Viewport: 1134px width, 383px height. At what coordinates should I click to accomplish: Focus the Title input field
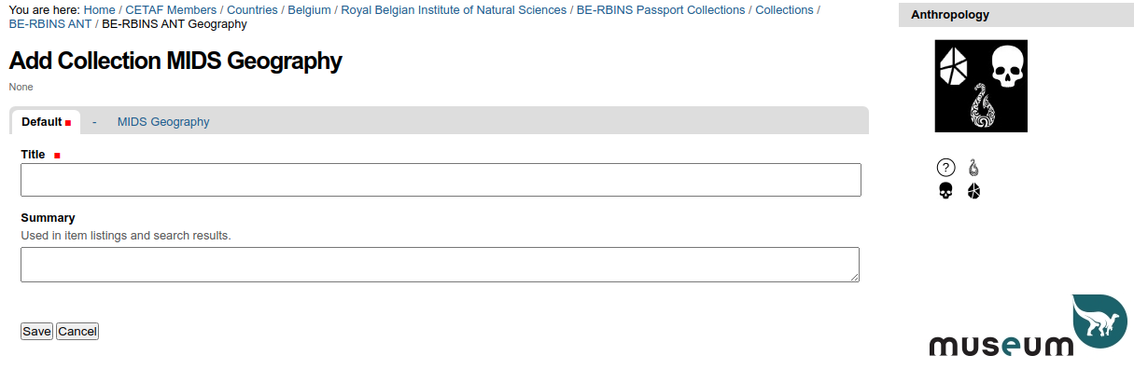[x=441, y=180]
